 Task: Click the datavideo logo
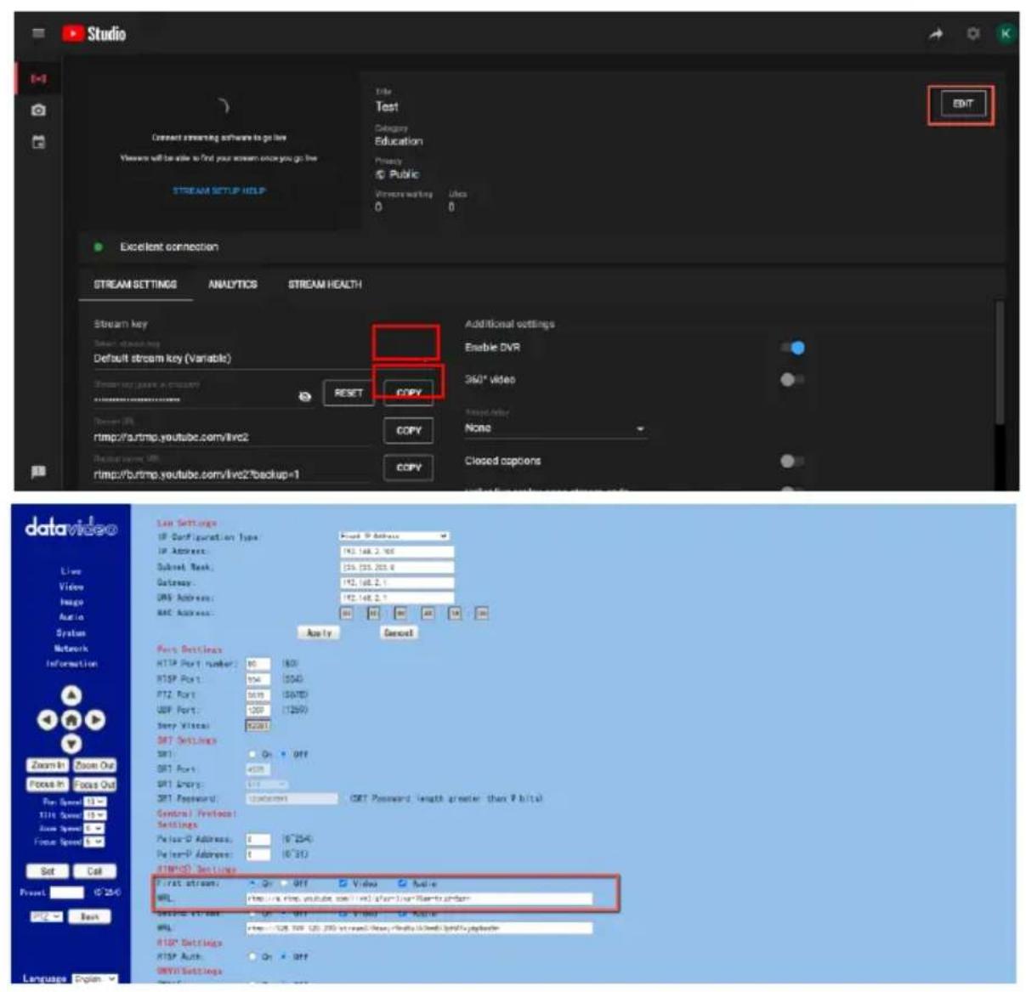point(71,528)
